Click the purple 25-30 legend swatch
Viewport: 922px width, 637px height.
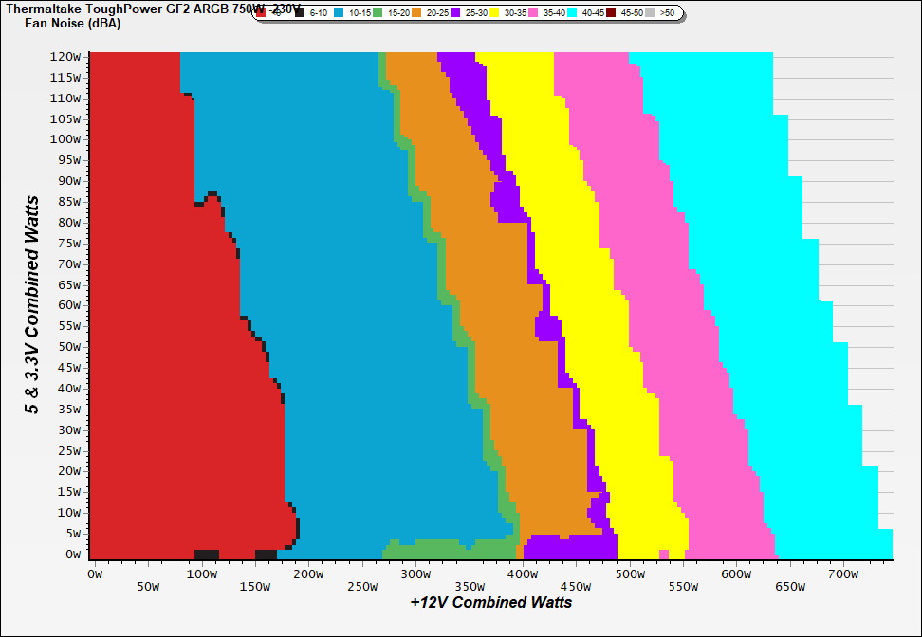tap(455, 13)
